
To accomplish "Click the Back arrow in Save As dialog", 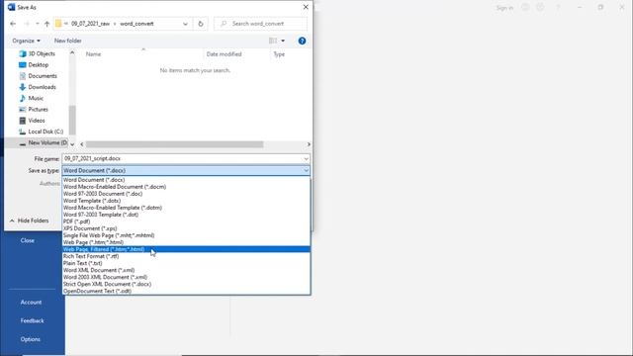I will coord(13,24).
